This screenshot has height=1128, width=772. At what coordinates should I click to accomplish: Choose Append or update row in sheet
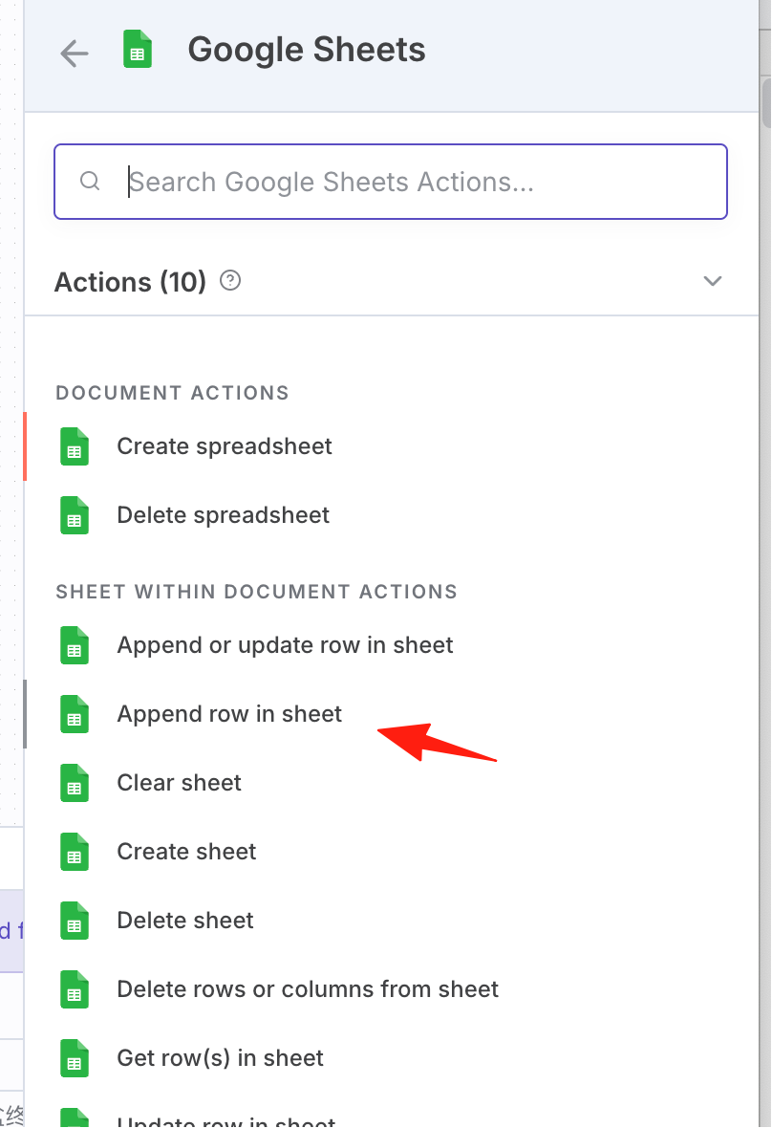(x=285, y=645)
